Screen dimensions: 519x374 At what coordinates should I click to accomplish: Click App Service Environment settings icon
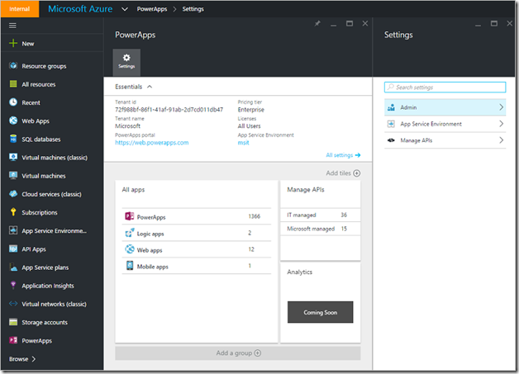coord(391,124)
